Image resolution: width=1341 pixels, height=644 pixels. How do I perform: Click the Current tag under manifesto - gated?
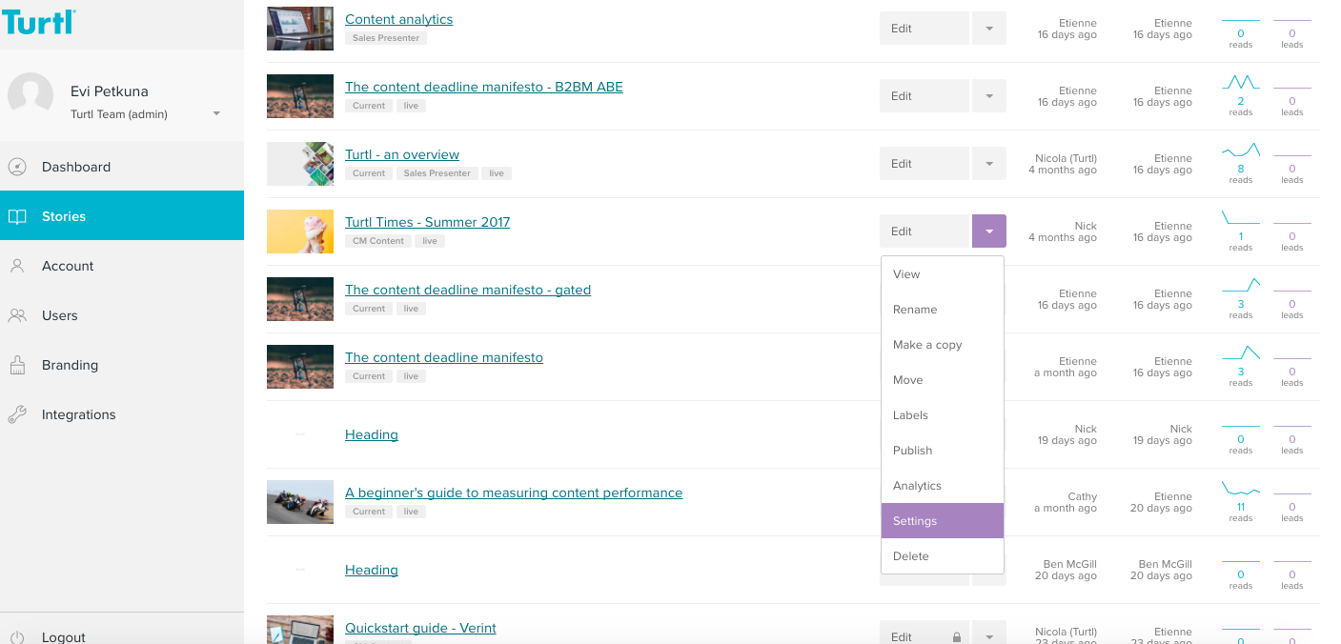[369, 309]
